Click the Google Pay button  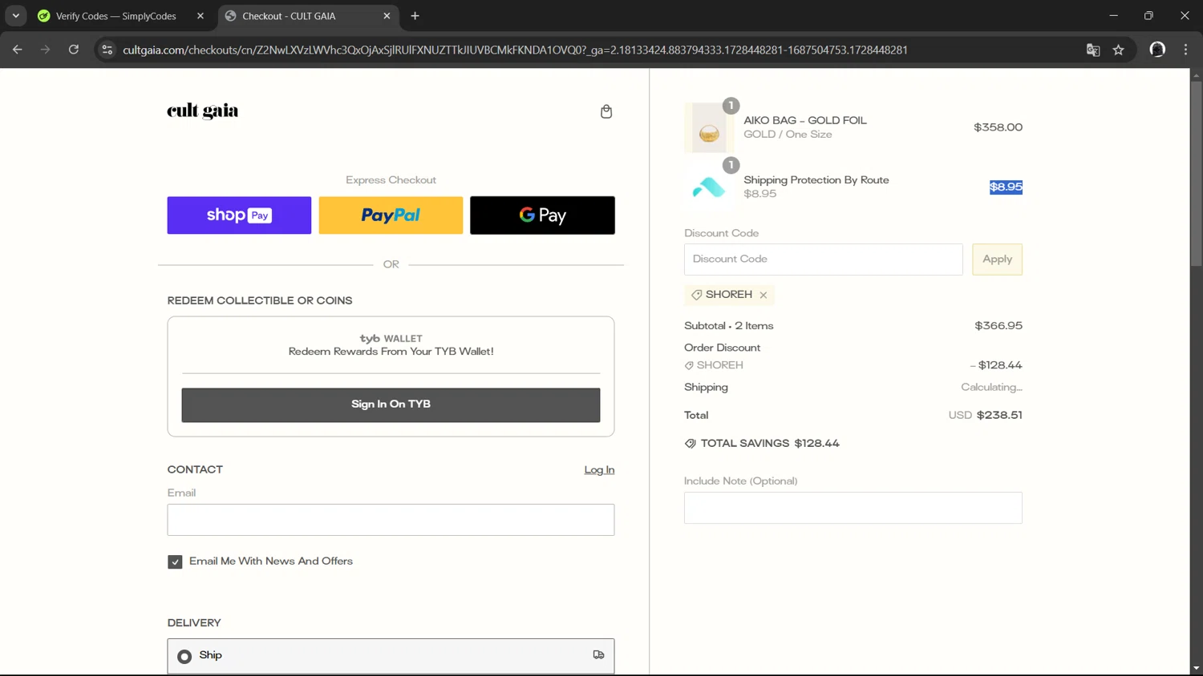(x=542, y=215)
